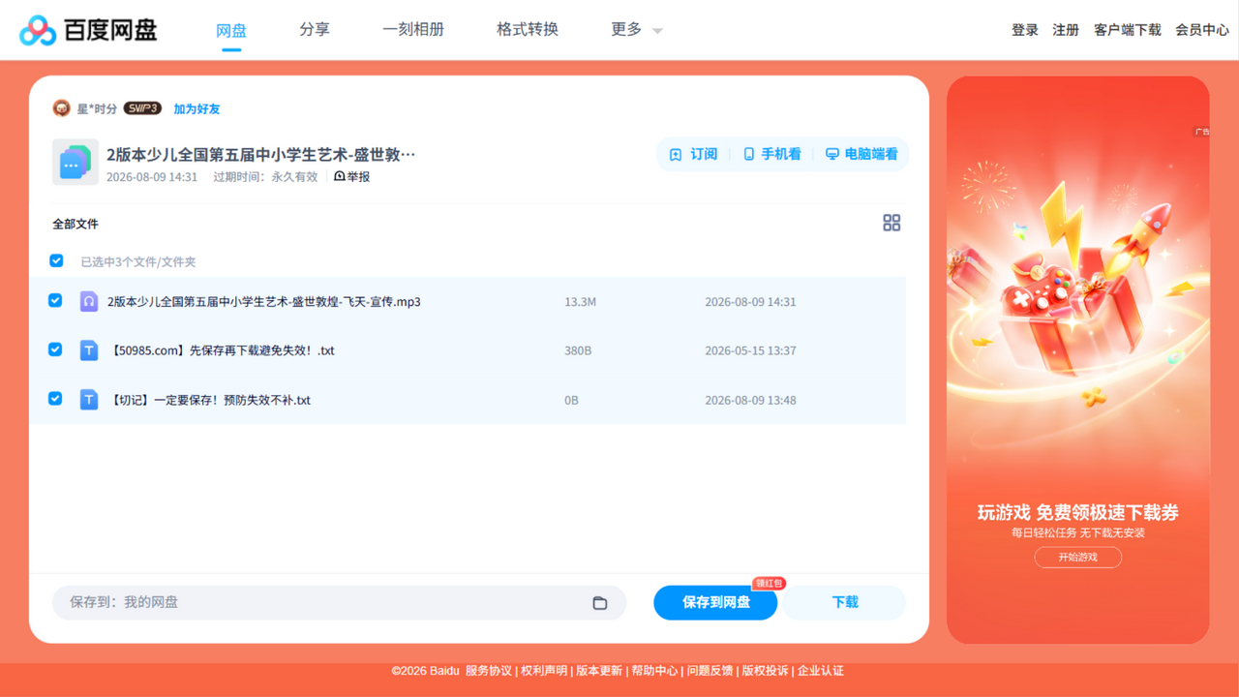The image size is (1239, 697).
Task: Click the 【切记】 txt file icon
Action: point(89,400)
